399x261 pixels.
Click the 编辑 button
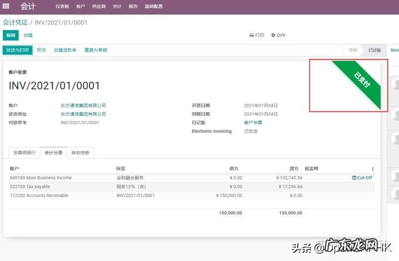(x=11, y=35)
